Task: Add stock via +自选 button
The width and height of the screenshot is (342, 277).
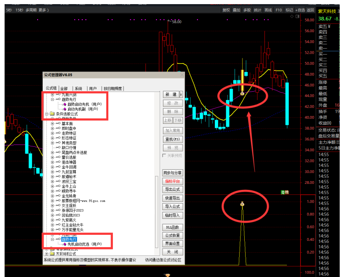Action: [300, 10]
